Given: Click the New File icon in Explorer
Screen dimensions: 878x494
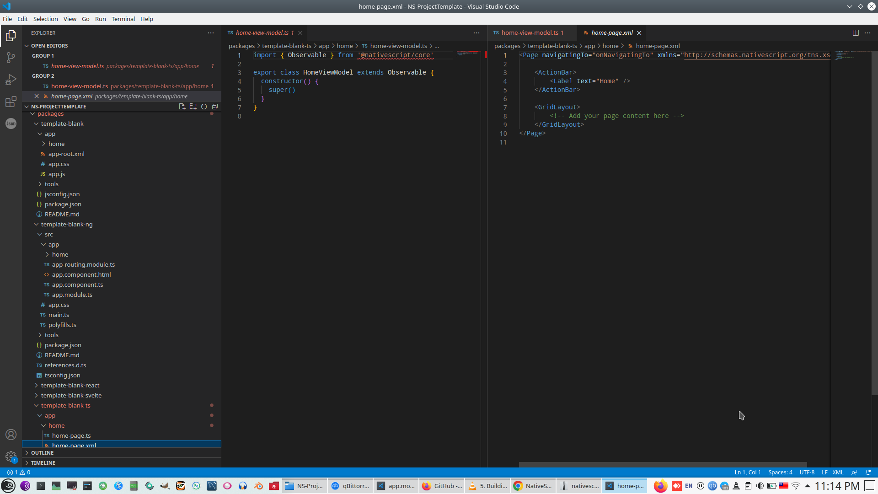Looking at the screenshot, I should point(182,107).
